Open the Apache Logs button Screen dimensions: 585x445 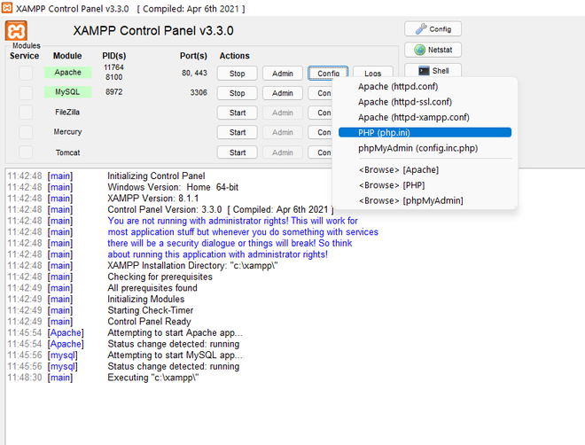(372, 72)
